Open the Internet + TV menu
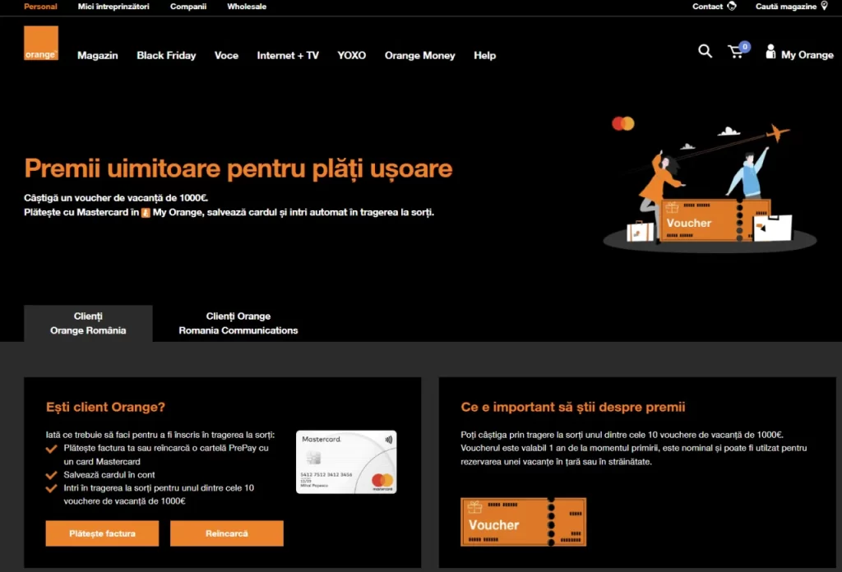The height and width of the screenshot is (572, 842). [x=288, y=55]
